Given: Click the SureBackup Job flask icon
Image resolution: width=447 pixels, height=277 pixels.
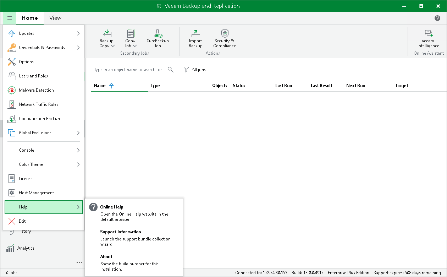Looking at the screenshot, I should (158, 33).
